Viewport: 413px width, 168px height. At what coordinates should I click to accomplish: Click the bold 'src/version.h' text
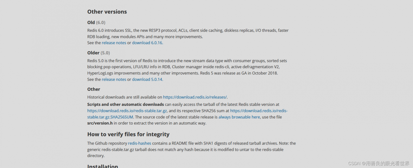(x=100, y=123)
